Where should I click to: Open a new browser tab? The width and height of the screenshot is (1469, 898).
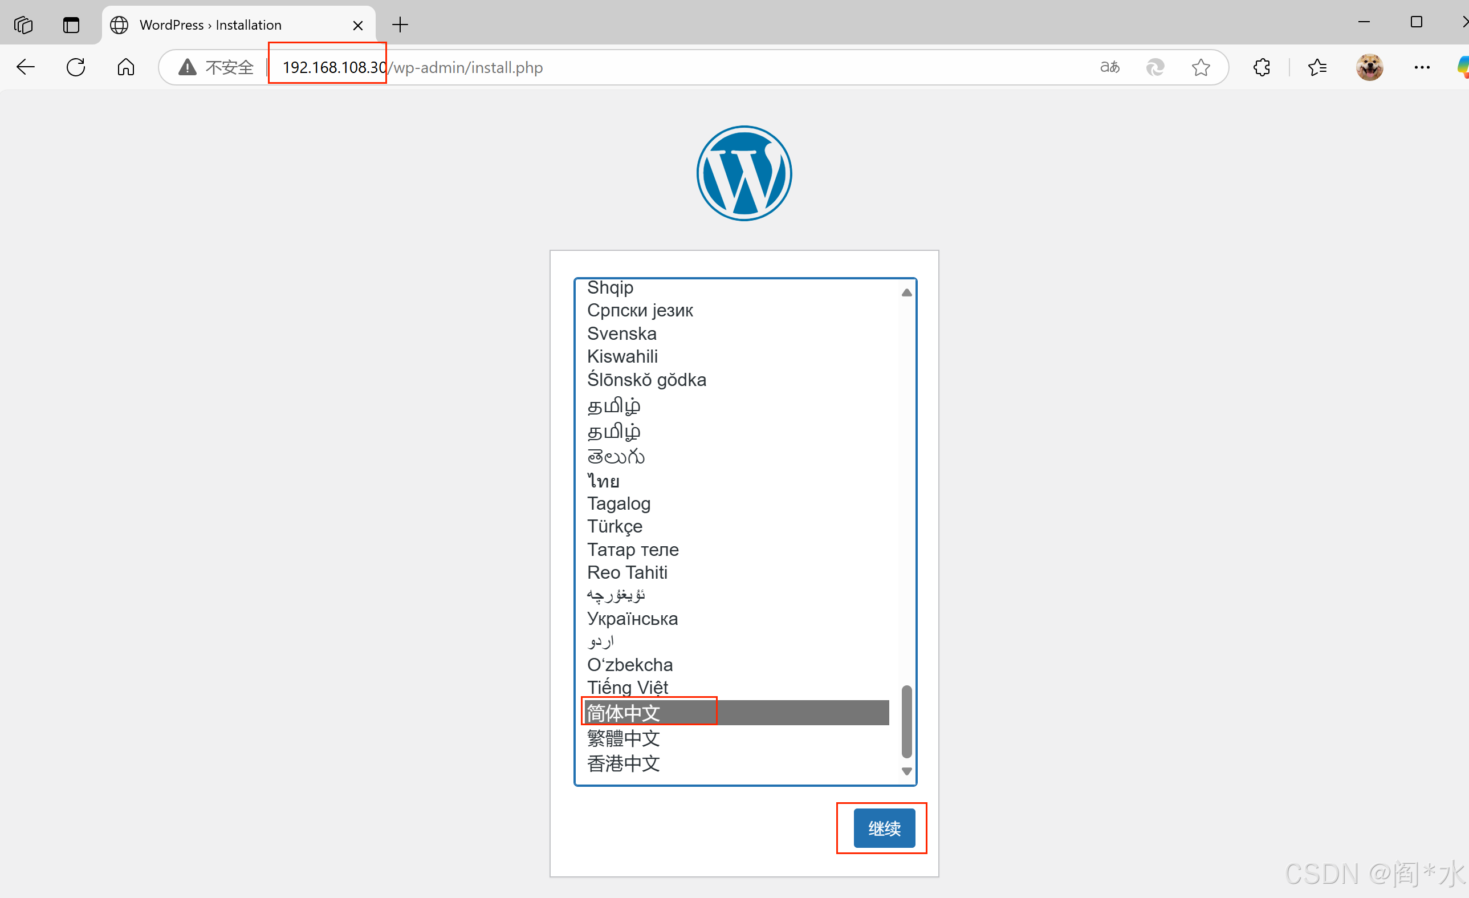tap(400, 25)
